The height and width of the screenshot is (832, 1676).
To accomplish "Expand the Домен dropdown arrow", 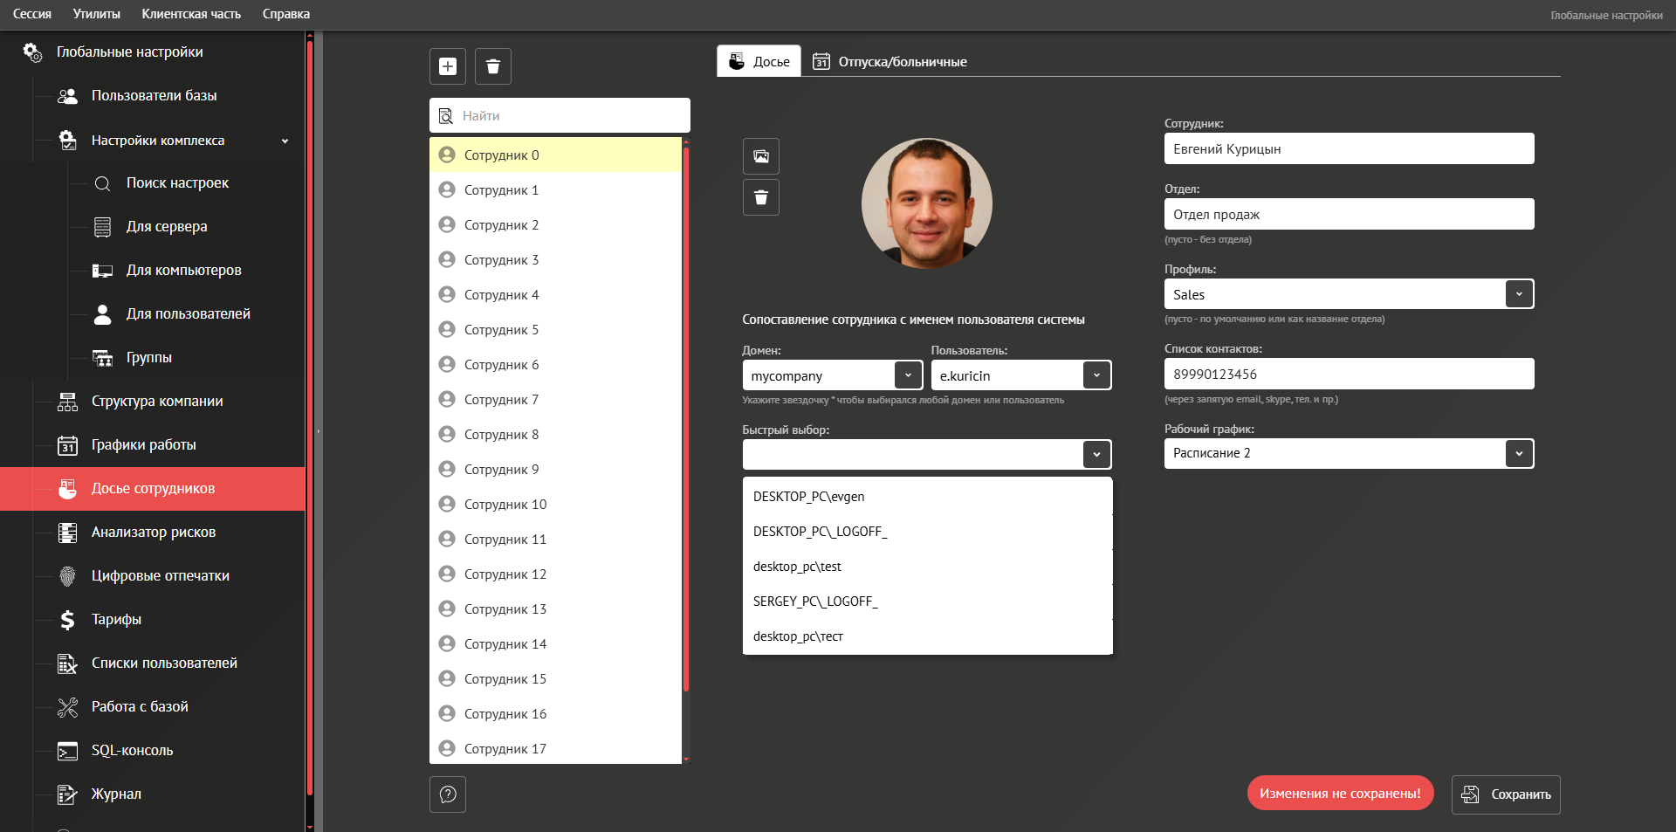I will pyautogui.click(x=908, y=375).
